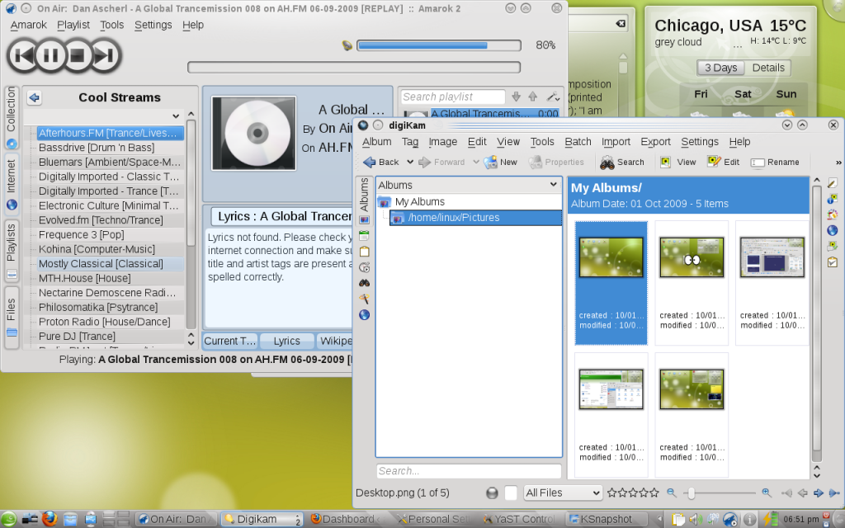Skip to next track in Amarok
The width and height of the screenshot is (845, 528).
tap(105, 55)
